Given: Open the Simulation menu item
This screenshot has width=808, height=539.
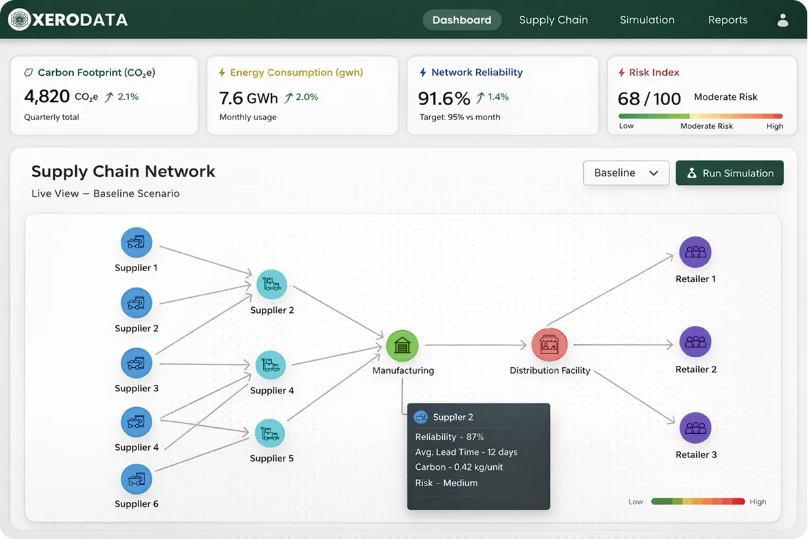Looking at the screenshot, I should [x=647, y=20].
